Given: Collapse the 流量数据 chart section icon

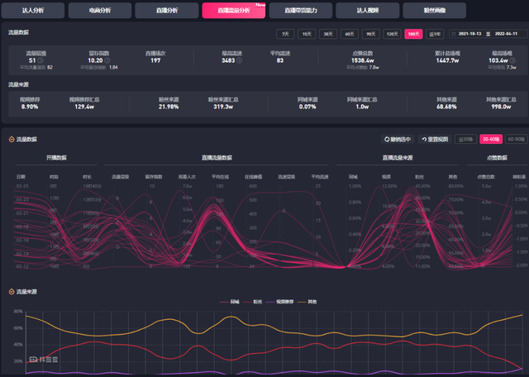Looking at the screenshot, I should tap(11, 140).
